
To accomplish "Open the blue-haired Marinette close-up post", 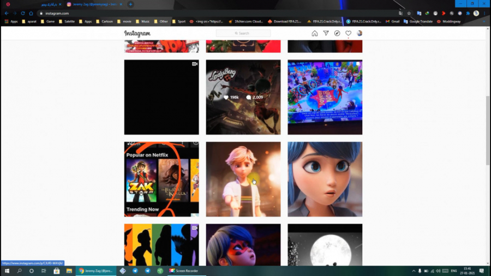I will pos(325,179).
